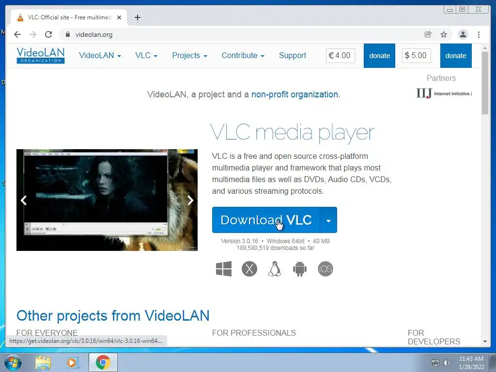Open the Download VLC arrow dropdown
This screenshot has width=496, height=372.
point(328,220)
